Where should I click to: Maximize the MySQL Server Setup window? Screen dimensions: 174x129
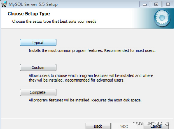[156, 4]
